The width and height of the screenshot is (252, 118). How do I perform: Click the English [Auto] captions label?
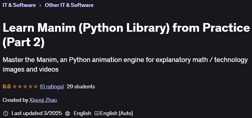(x=117, y=113)
